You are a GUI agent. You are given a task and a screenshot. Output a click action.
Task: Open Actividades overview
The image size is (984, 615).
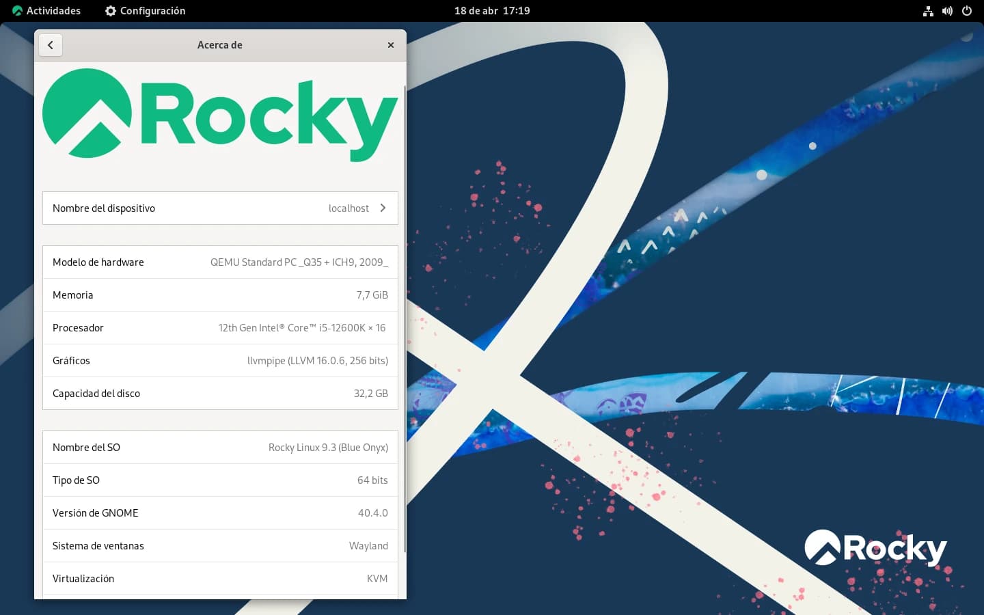[x=46, y=11]
